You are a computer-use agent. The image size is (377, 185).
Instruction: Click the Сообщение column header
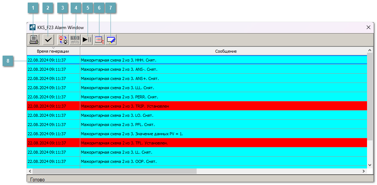coord(225,51)
